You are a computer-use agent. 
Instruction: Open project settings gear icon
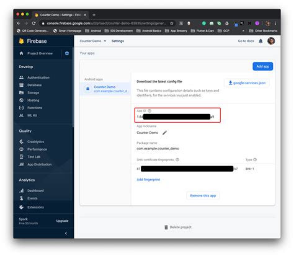pos(67,53)
